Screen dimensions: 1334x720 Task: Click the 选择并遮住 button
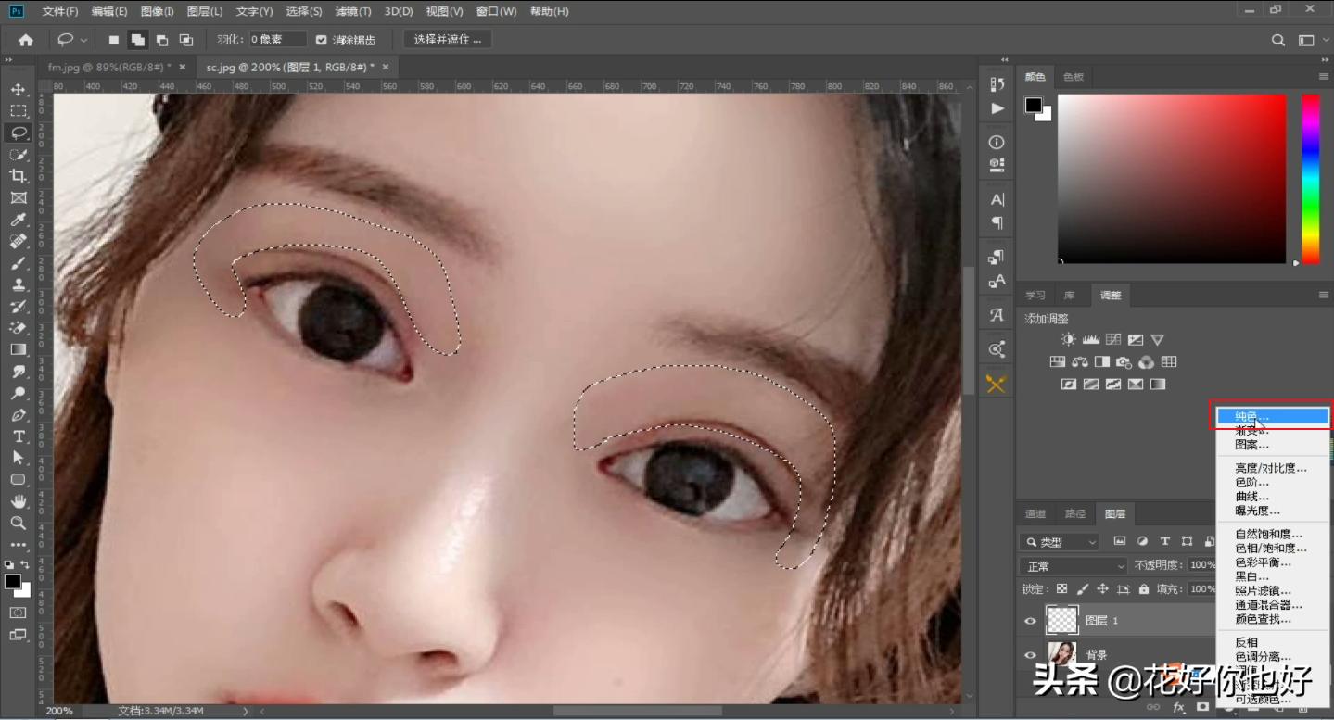pos(448,40)
